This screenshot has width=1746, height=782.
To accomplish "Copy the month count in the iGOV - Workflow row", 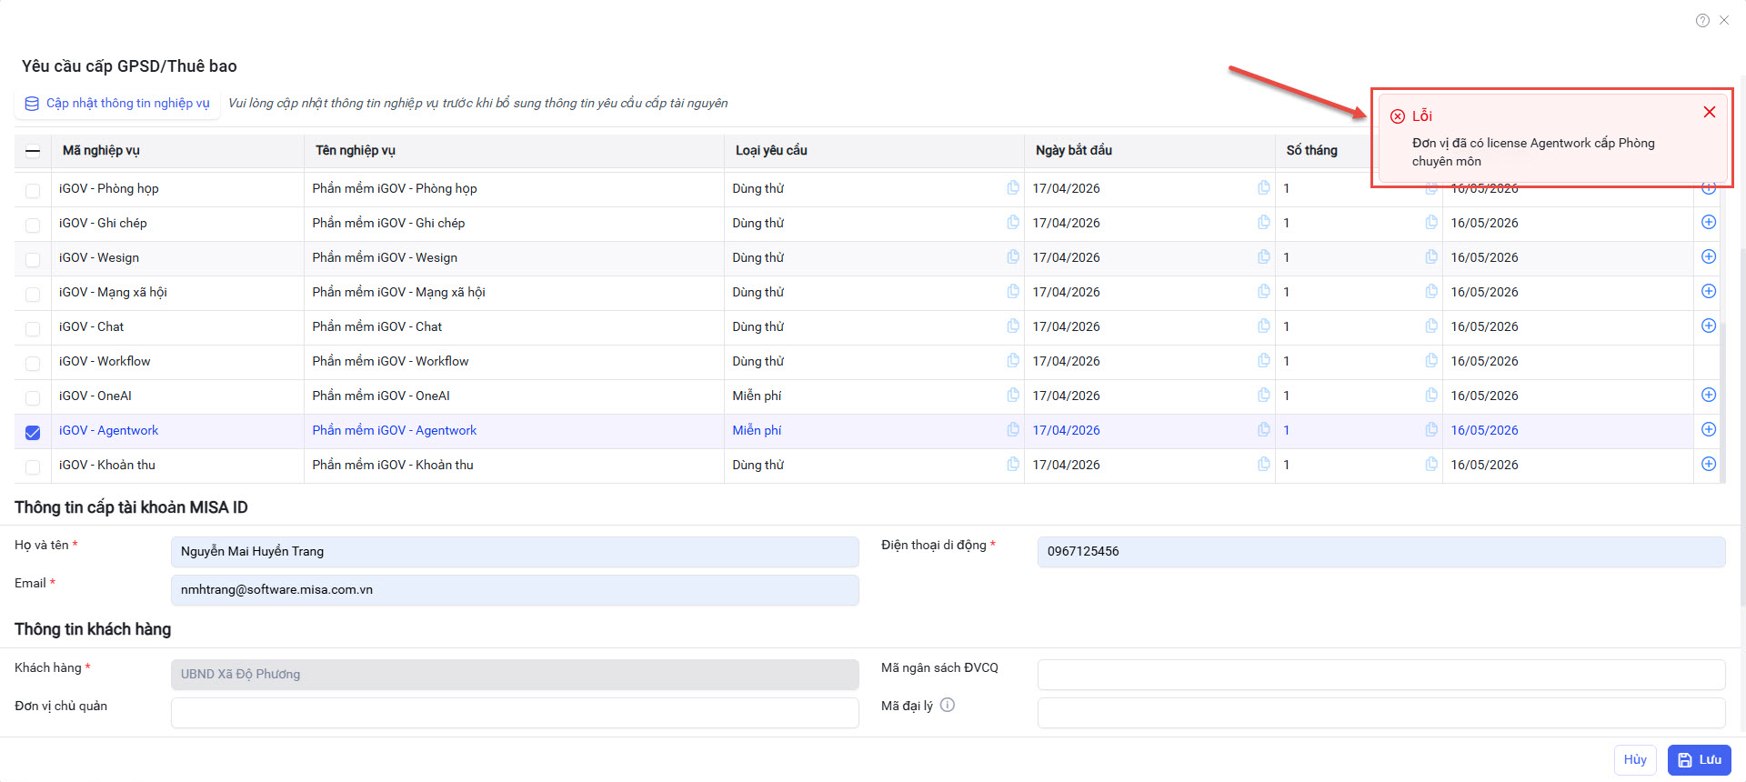I will point(1430,360).
